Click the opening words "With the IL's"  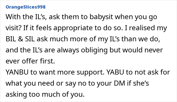pyautogui.click(x=26, y=17)
